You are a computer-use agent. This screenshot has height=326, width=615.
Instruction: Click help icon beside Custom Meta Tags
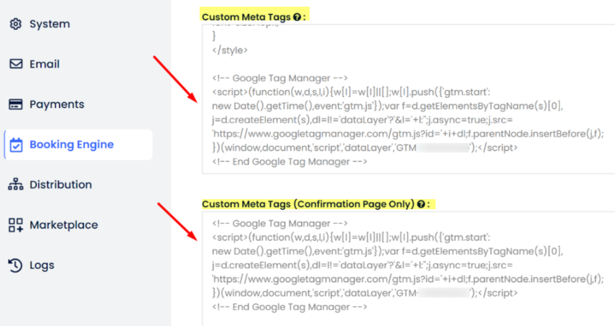pos(297,17)
